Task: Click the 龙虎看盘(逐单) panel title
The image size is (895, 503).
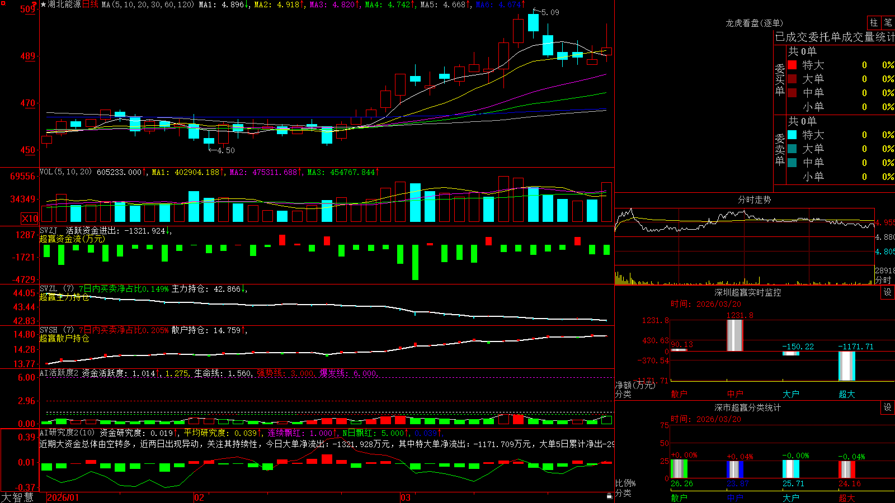Action: pos(754,23)
